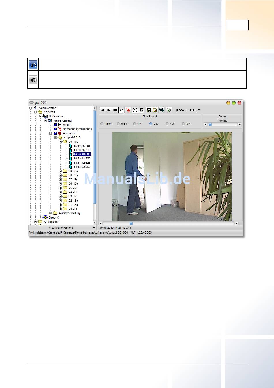Click the floppy disk save icon
The width and height of the screenshot is (274, 388).
[x=149, y=110]
